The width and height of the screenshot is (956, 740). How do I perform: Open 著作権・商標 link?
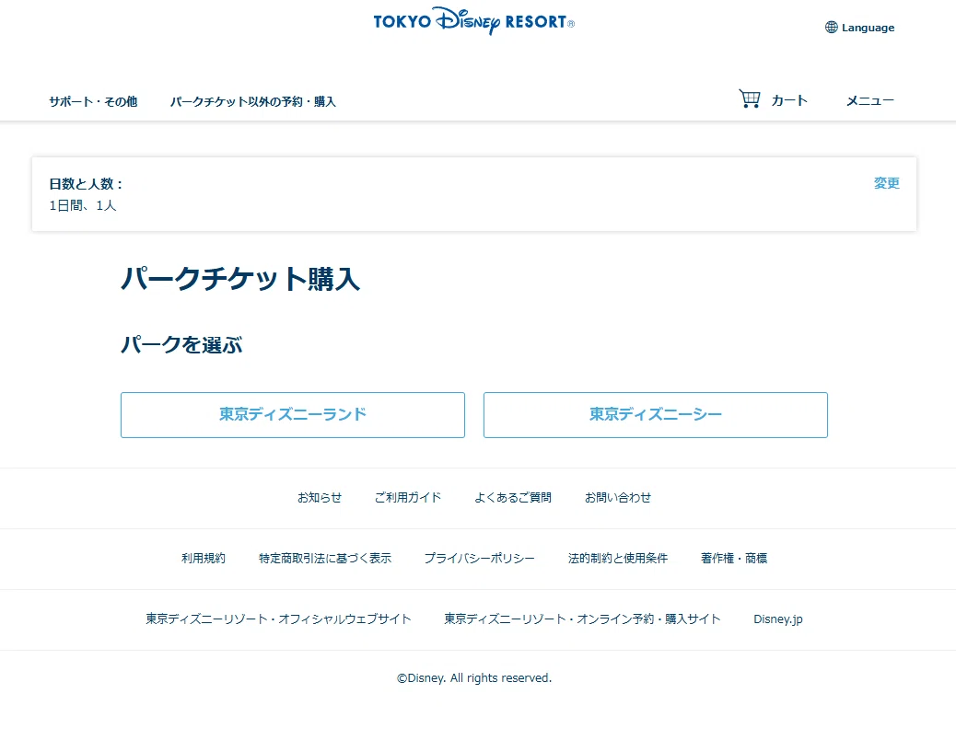(734, 558)
